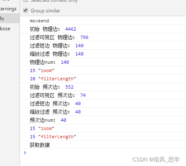The image size is (186, 166).
Task: Click the 初始 频次边: 552 log line
Action: coord(103,87)
